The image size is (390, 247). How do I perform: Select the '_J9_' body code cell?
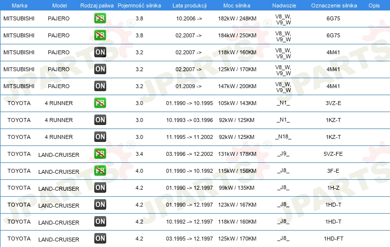coord(283,154)
